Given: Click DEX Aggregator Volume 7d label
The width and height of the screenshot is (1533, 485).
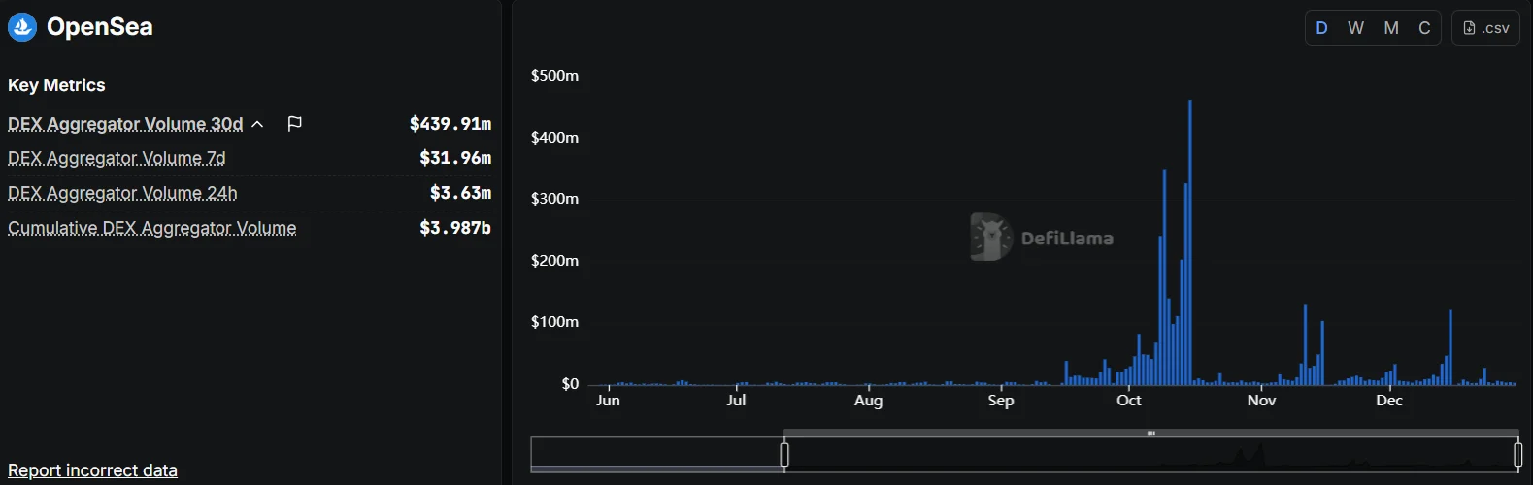Looking at the screenshot, I should pos(117,158).
